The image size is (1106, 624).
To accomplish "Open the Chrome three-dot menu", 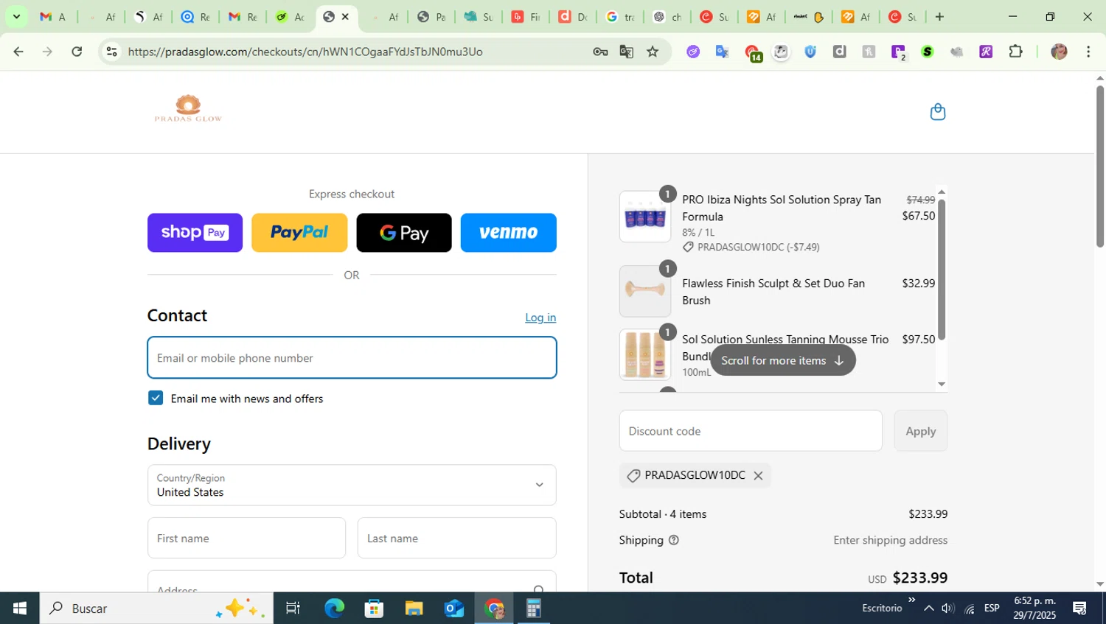I will click(x=1088, y=52).
